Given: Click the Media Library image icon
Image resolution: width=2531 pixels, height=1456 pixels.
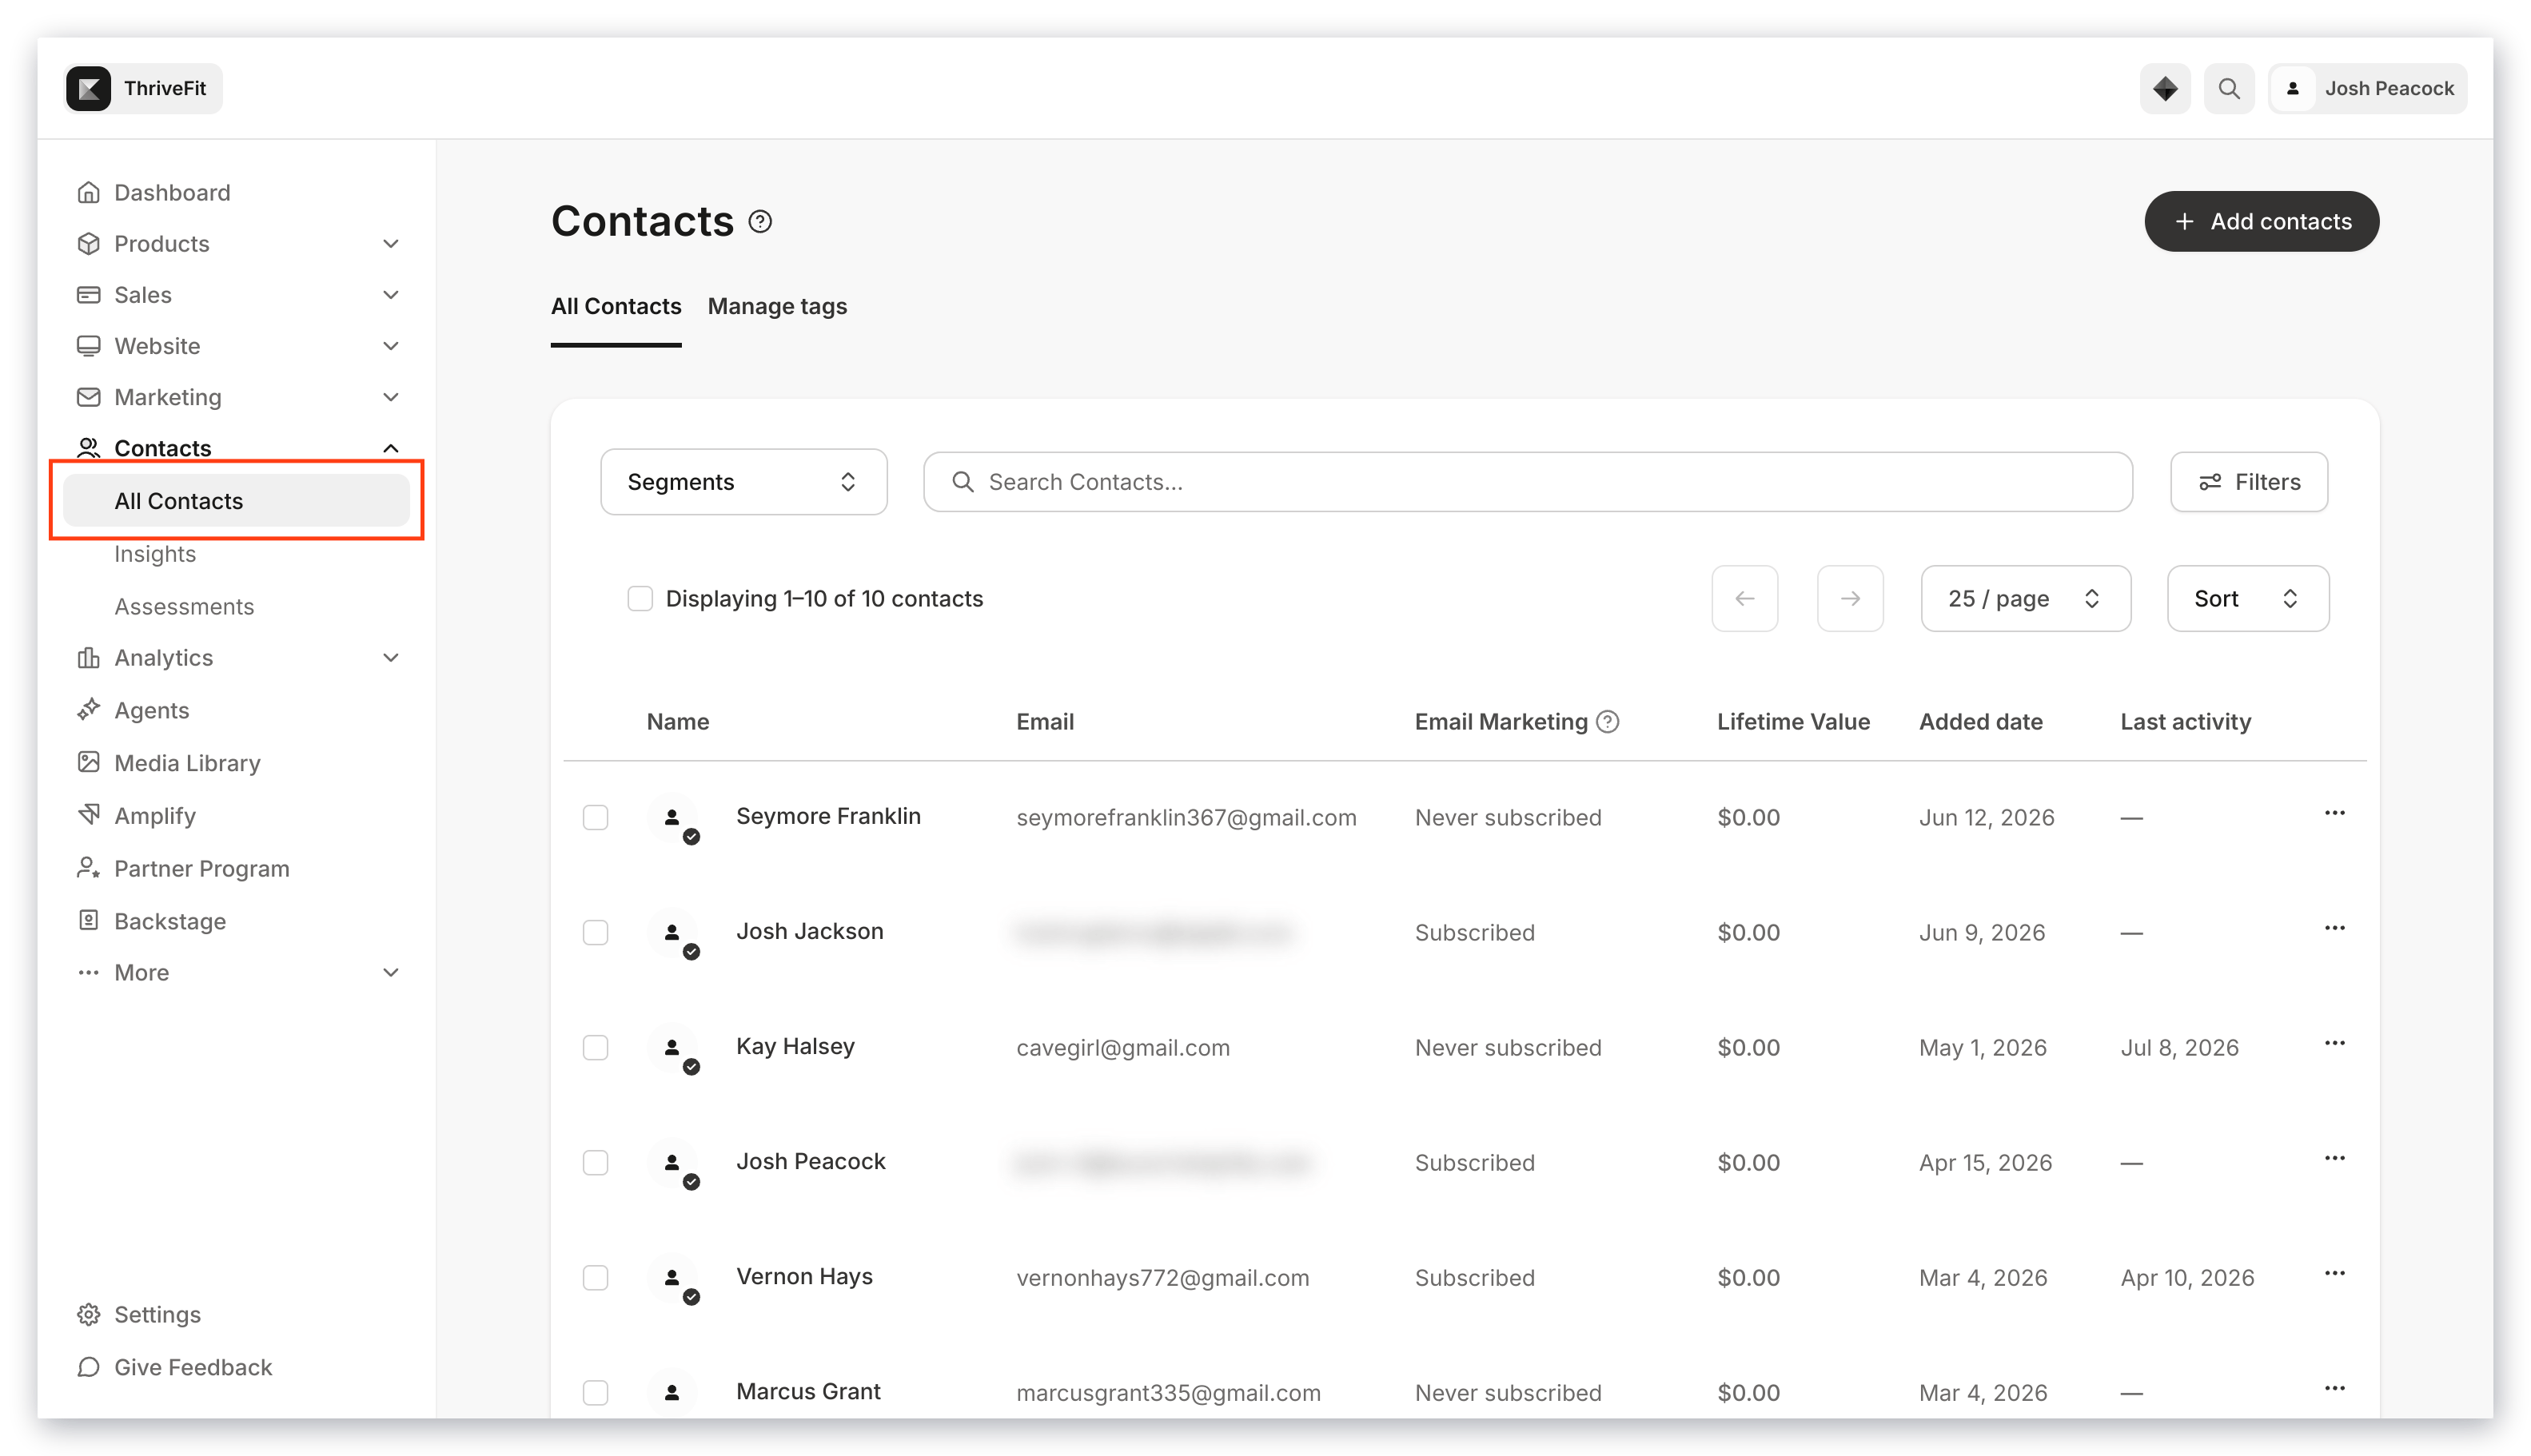Looking at the screenshot, I should click(89, 763).
